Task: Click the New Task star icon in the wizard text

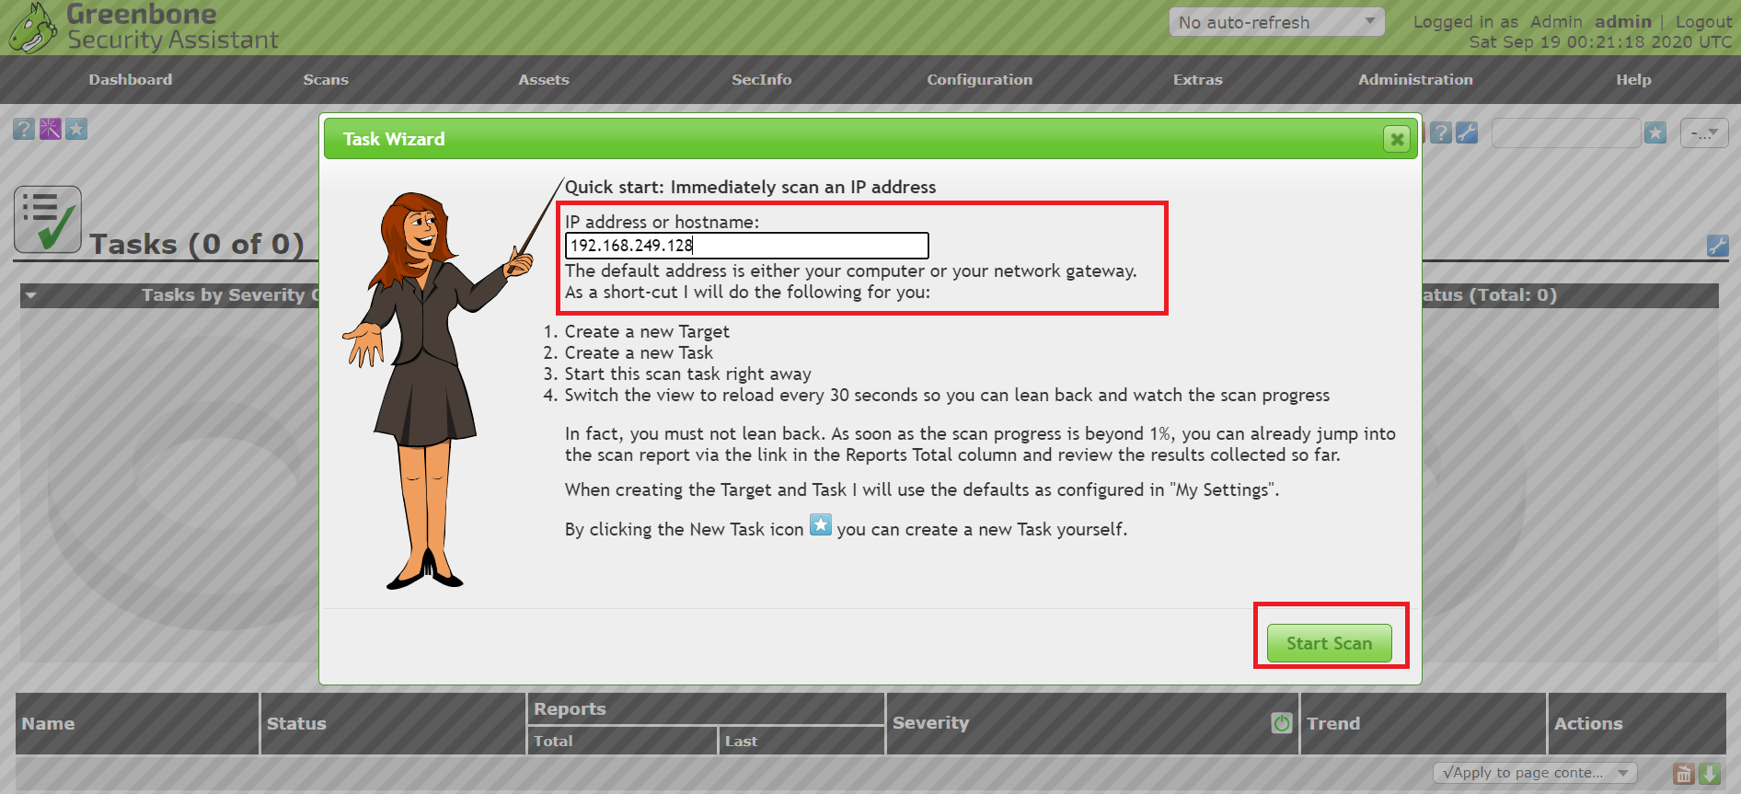Action: click(821, 524)
